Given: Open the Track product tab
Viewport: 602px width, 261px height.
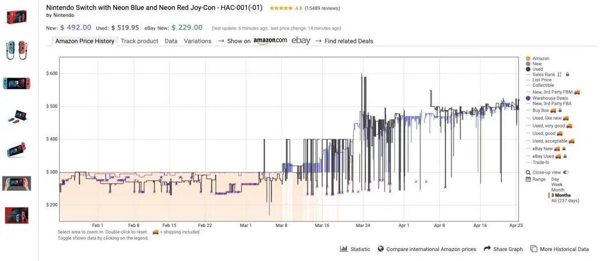Looking at the screenshot, I should [139, 41].
